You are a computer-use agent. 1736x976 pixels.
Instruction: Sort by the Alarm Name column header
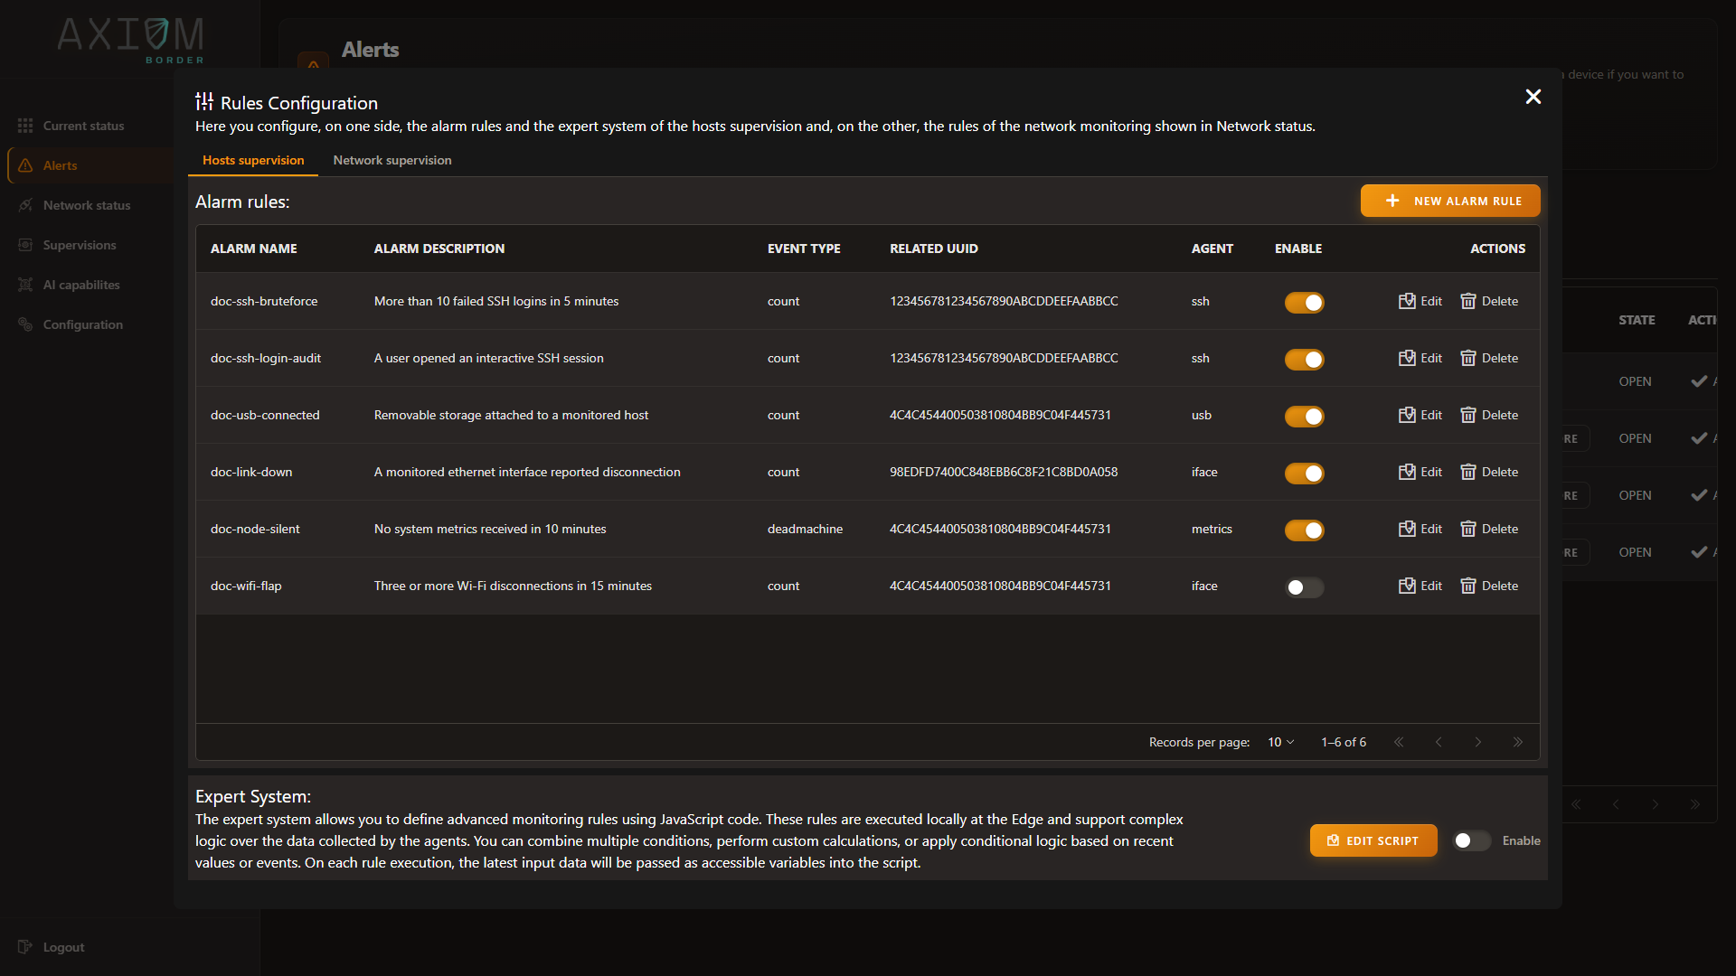click(x=254, y=249)
